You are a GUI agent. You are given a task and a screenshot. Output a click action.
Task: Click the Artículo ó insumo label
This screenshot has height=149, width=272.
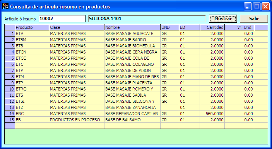click(x=20, y=19)
